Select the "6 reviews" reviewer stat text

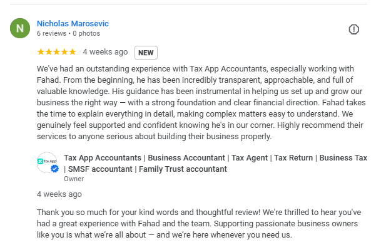[x=51, y=33]
